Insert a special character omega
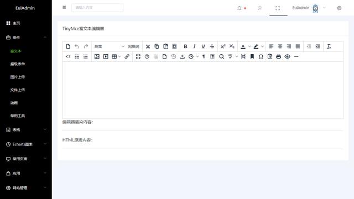This screenshot has width=354, height=199. coord(261,56)
